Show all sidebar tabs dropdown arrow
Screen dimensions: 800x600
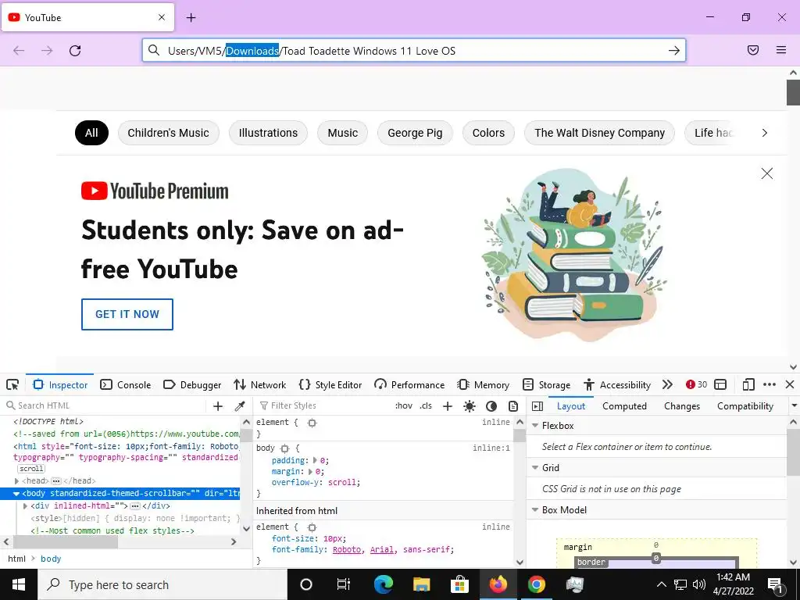point(794,405)
